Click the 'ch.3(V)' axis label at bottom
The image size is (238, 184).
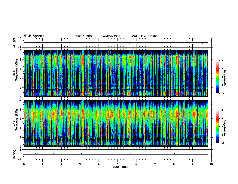14,155
